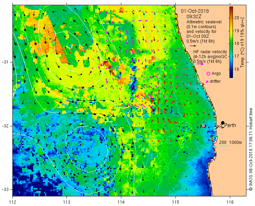Click the 17 label on temperature scale

click(x=237, y=56)
